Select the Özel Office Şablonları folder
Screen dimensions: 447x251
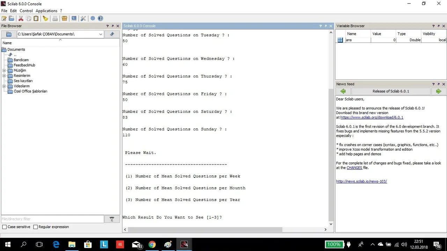point(30,91)
